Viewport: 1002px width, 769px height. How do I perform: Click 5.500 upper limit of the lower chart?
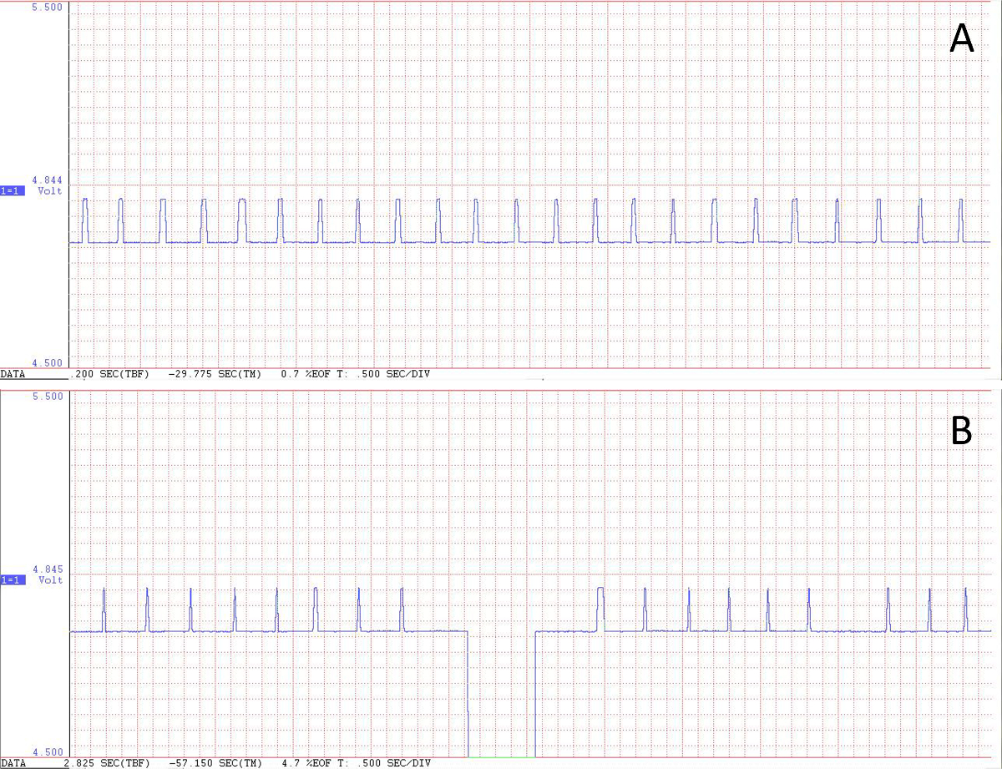point(47,396)
